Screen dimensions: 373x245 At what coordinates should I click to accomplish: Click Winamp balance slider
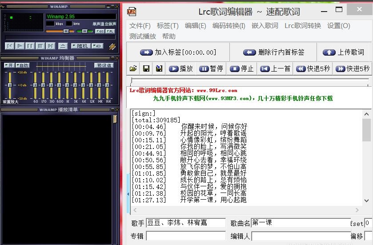coord(84,31)
